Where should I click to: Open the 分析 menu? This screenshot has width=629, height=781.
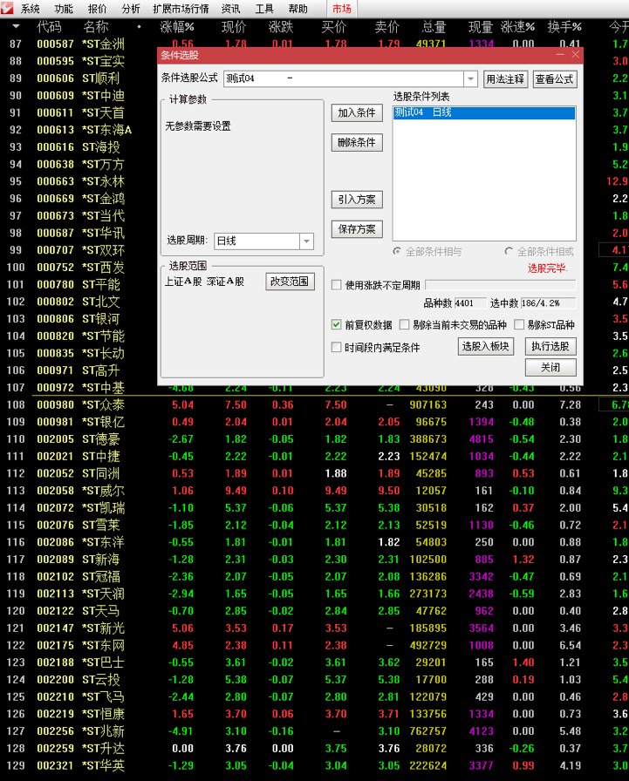[x=131, y=9]
